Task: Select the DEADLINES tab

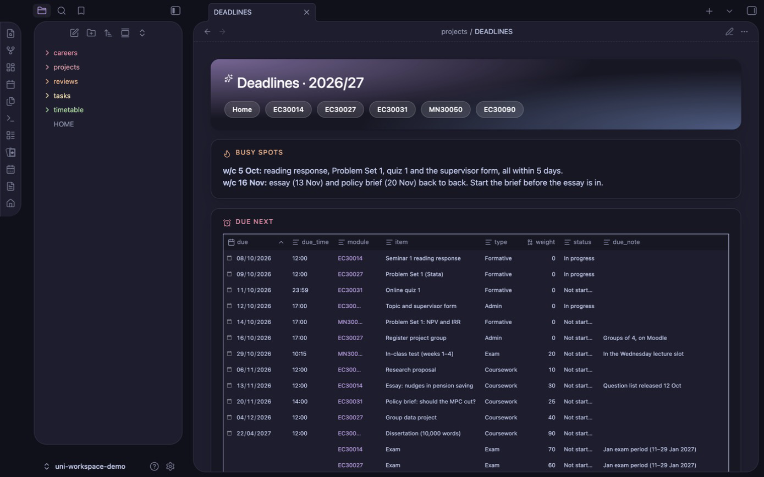Action: [262, 12]
